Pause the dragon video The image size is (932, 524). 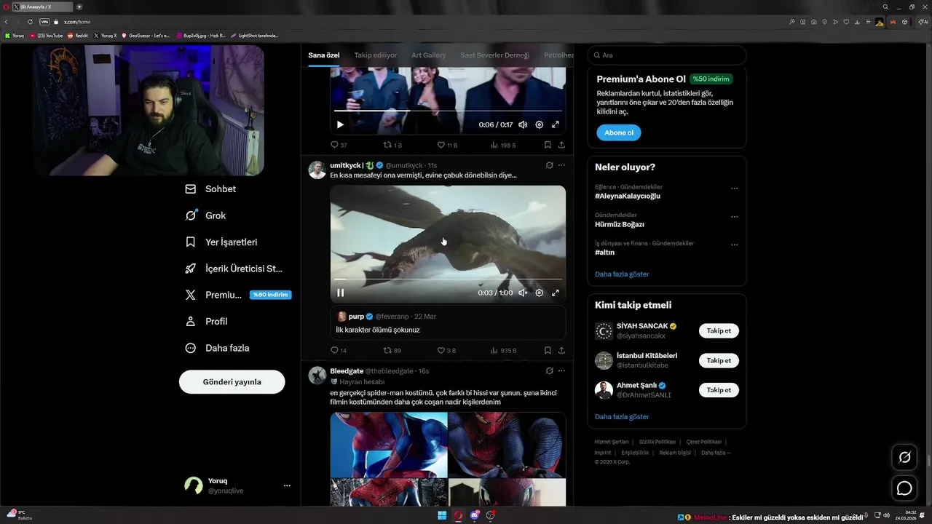[x=340, y=293]
